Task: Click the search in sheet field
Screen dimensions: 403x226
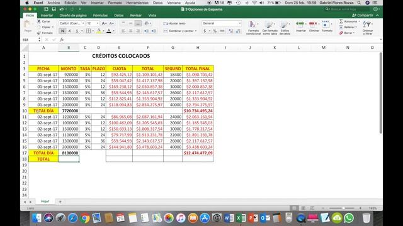Action: 347,9
